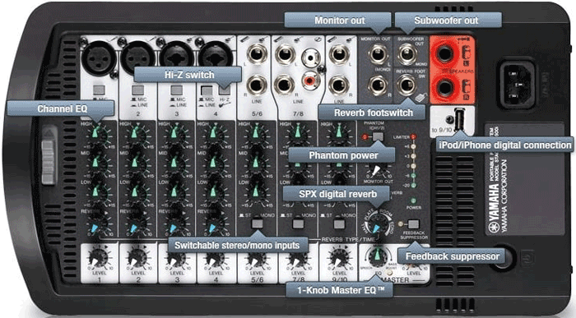The width and height of the screenshot is (576, 318).
Task: Click the channel 5/6 HIGH EQ knob
Action: [257, 134]
